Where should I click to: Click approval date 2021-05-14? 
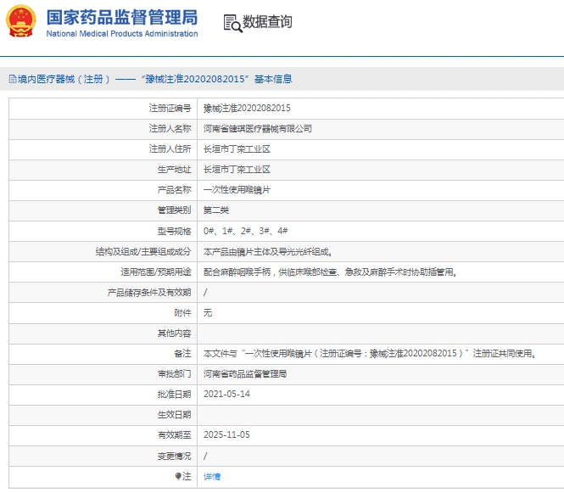226,394
